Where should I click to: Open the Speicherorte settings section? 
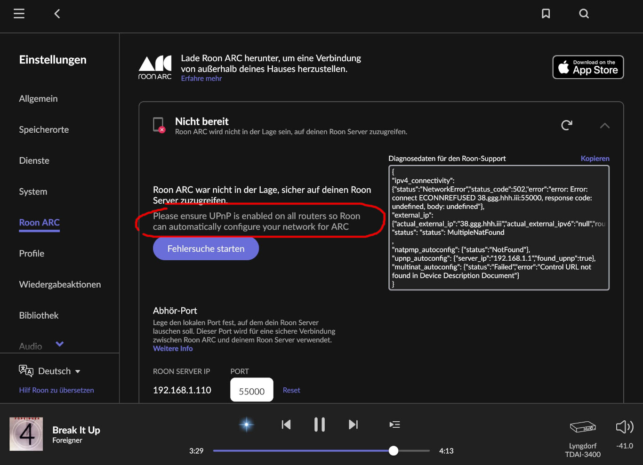[x=44, y=129]
